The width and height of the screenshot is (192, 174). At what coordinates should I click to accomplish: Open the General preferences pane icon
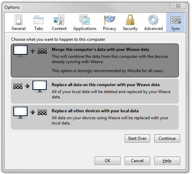[x=19, y=20]
